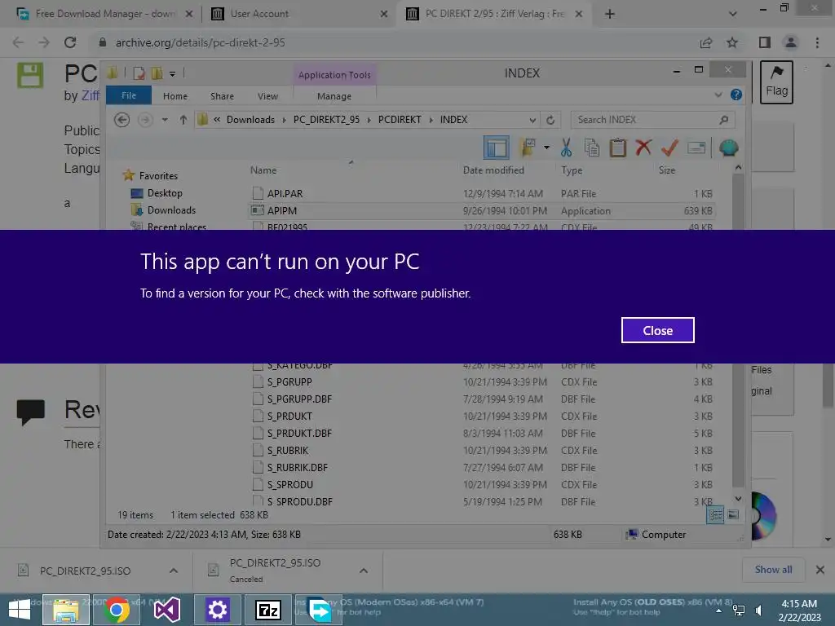Sort by Date modified column header
Image resolution: width=835 pixels, height=626 pixels.
click(x=493, y=170)
